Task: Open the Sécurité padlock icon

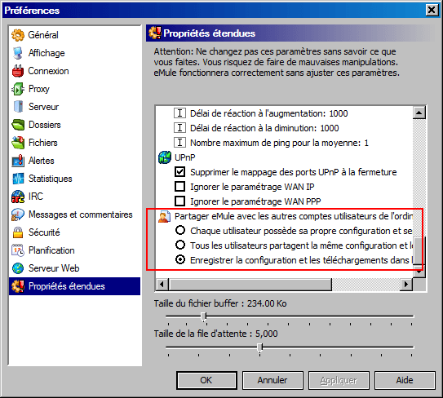Action: point(18,232)
